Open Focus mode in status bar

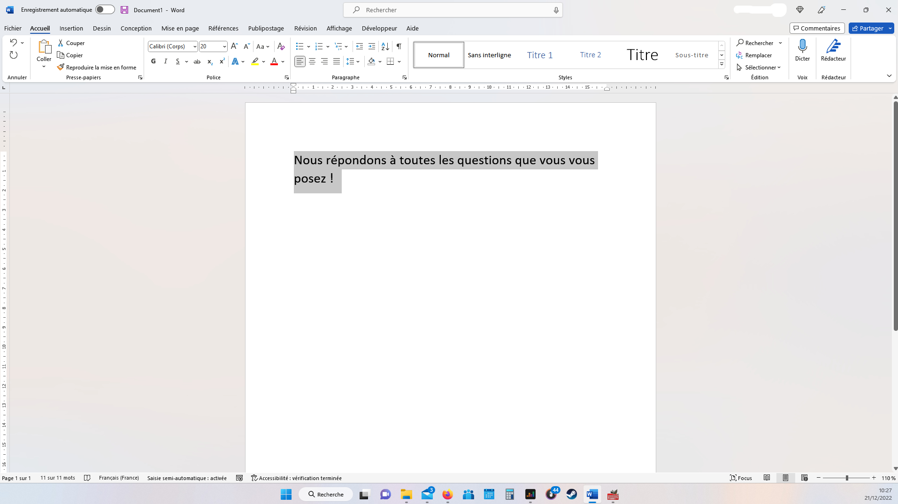tap(741, 478)
